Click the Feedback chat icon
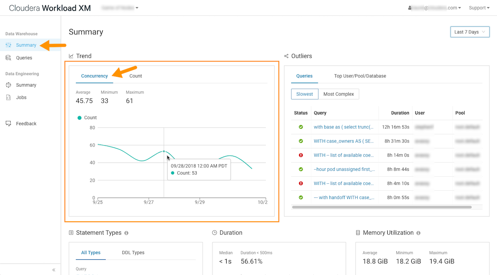The image size is (497, 275). (x=8, y=123)
